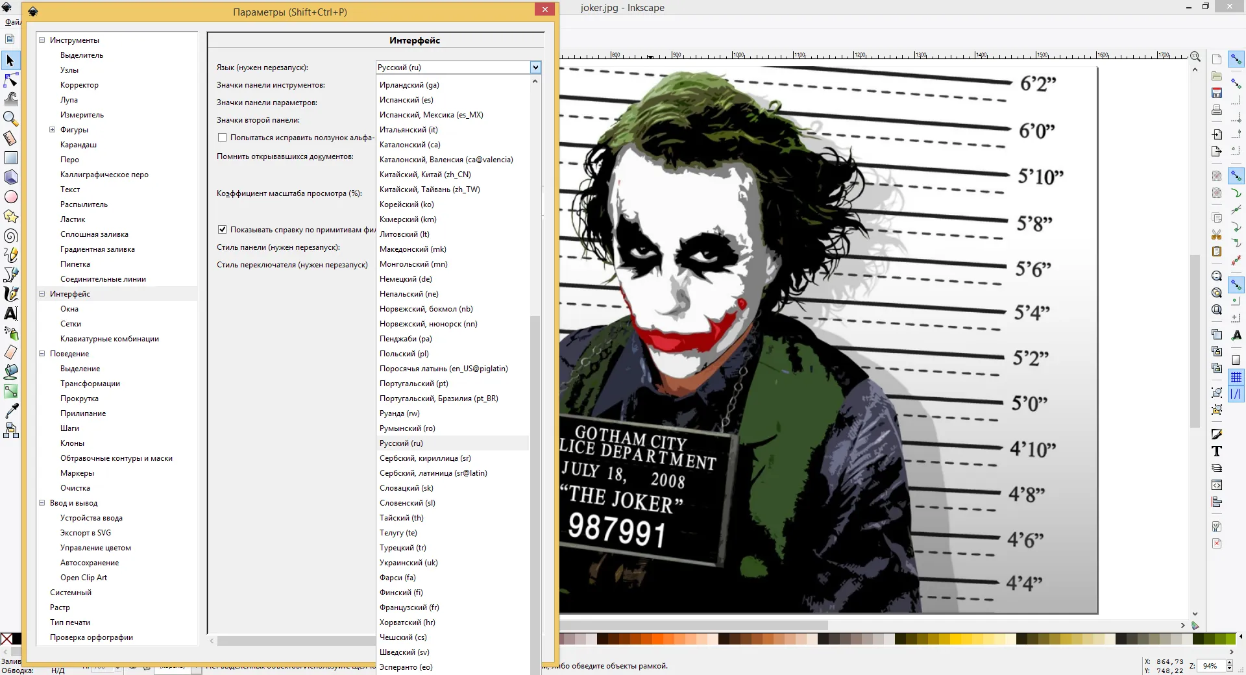The width and height of the screenshot is (1246, 675).
Task: Go to the Окна preferences page
Action: 69,309
